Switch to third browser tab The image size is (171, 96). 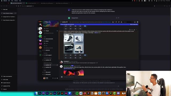coord(47,3)
